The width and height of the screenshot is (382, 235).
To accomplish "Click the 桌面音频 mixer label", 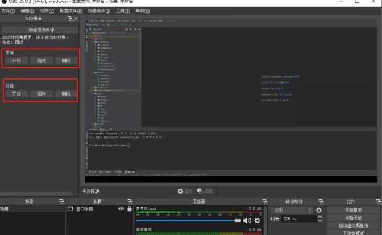I will pyautogui.click(x=144, y=229).
